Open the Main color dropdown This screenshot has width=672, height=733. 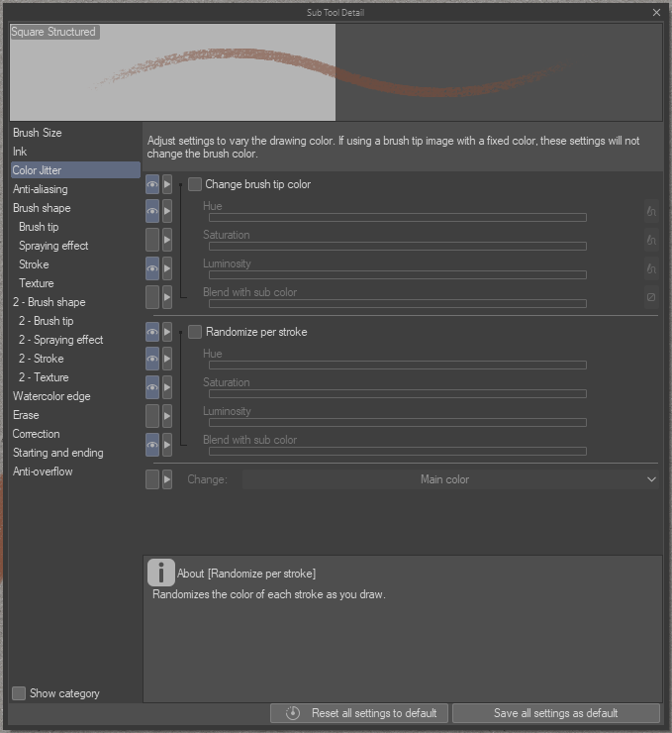450,479
